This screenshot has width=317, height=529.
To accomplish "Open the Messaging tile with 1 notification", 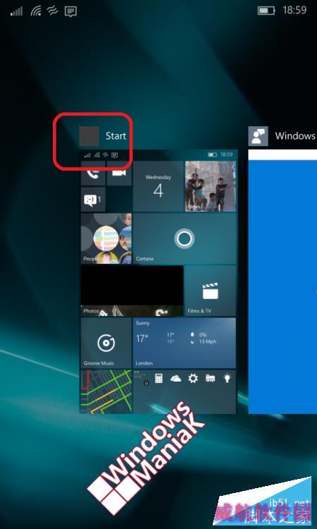I will coord(93,200).
